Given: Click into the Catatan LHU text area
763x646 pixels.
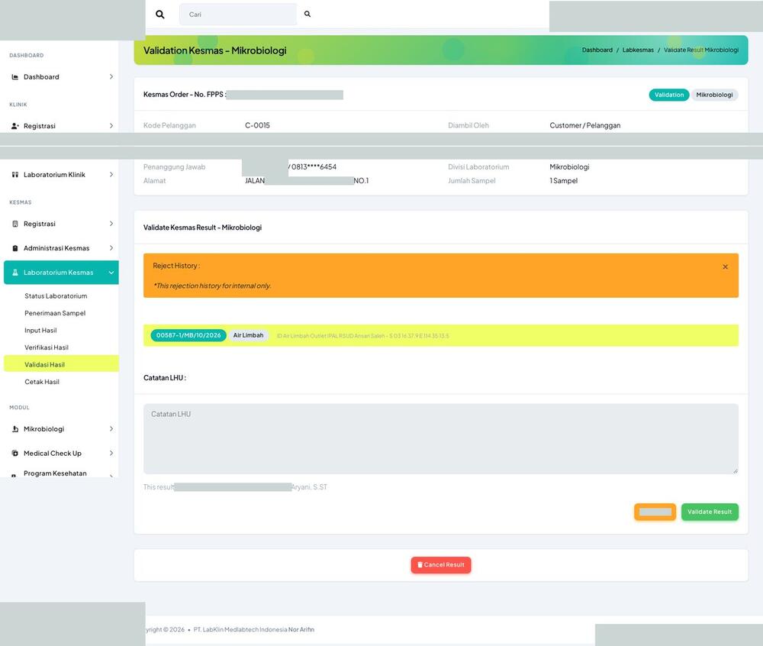Looking at the screenshot, I should point(441,438).
